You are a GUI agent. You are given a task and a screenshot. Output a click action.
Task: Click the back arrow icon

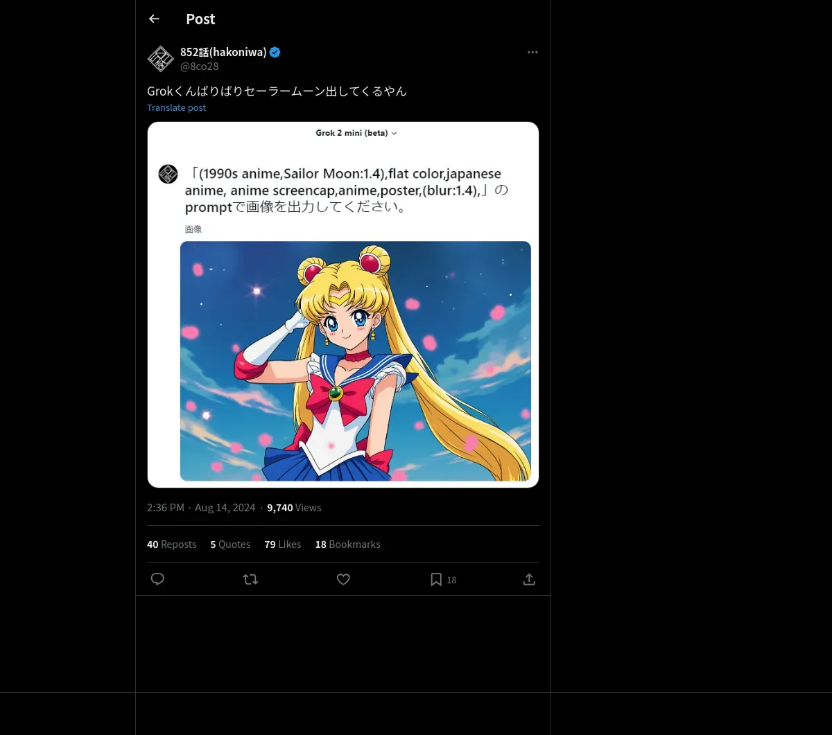tap(154, 19)
